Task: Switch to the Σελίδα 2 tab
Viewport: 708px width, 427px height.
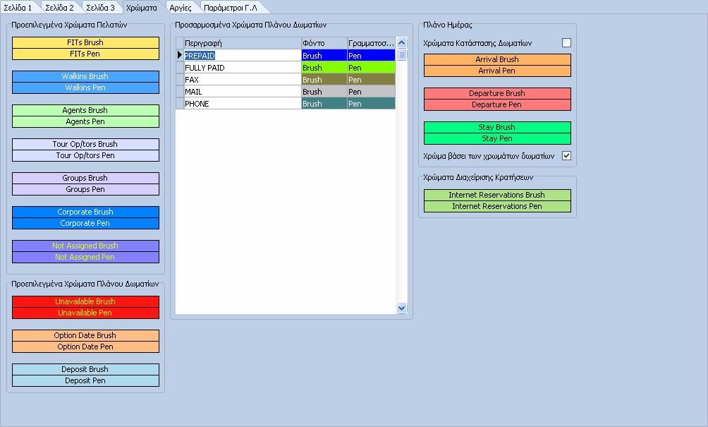Action: click(60, 8)
